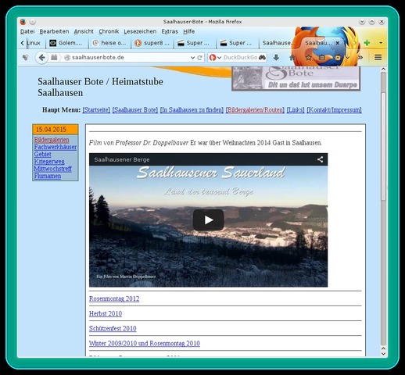
Task: Open the hamburger menu button
Action: [378, 58]
